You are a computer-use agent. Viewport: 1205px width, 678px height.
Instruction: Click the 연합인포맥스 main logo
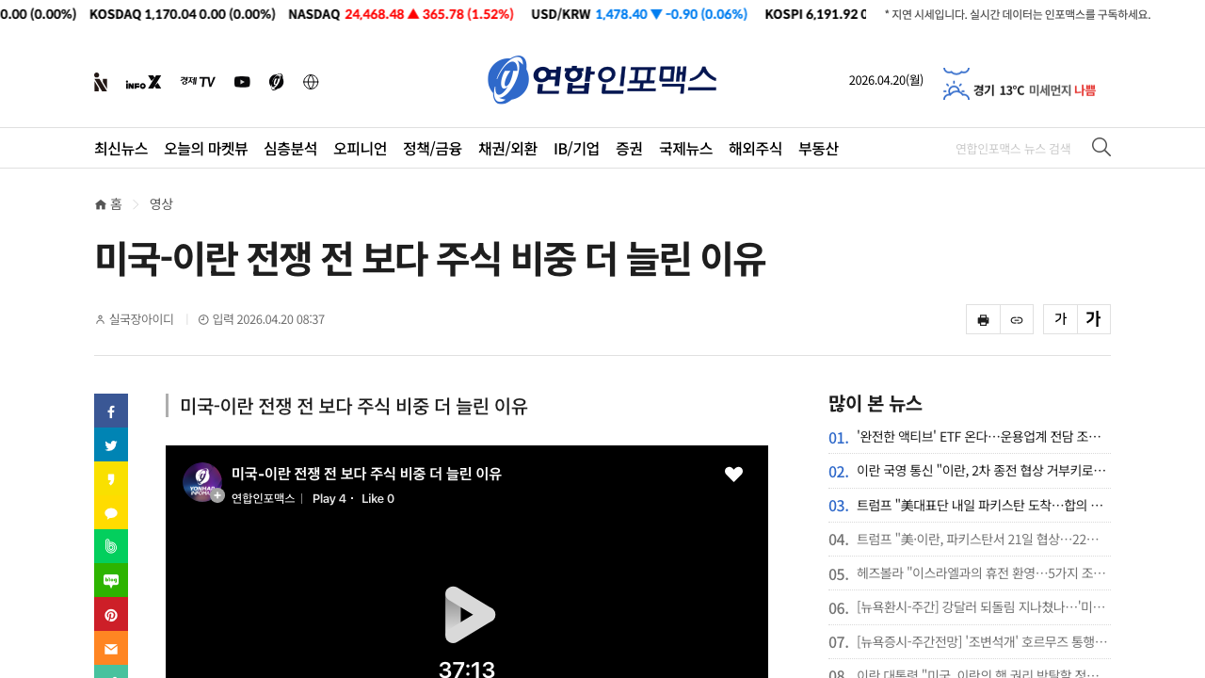tap(602, 80)
